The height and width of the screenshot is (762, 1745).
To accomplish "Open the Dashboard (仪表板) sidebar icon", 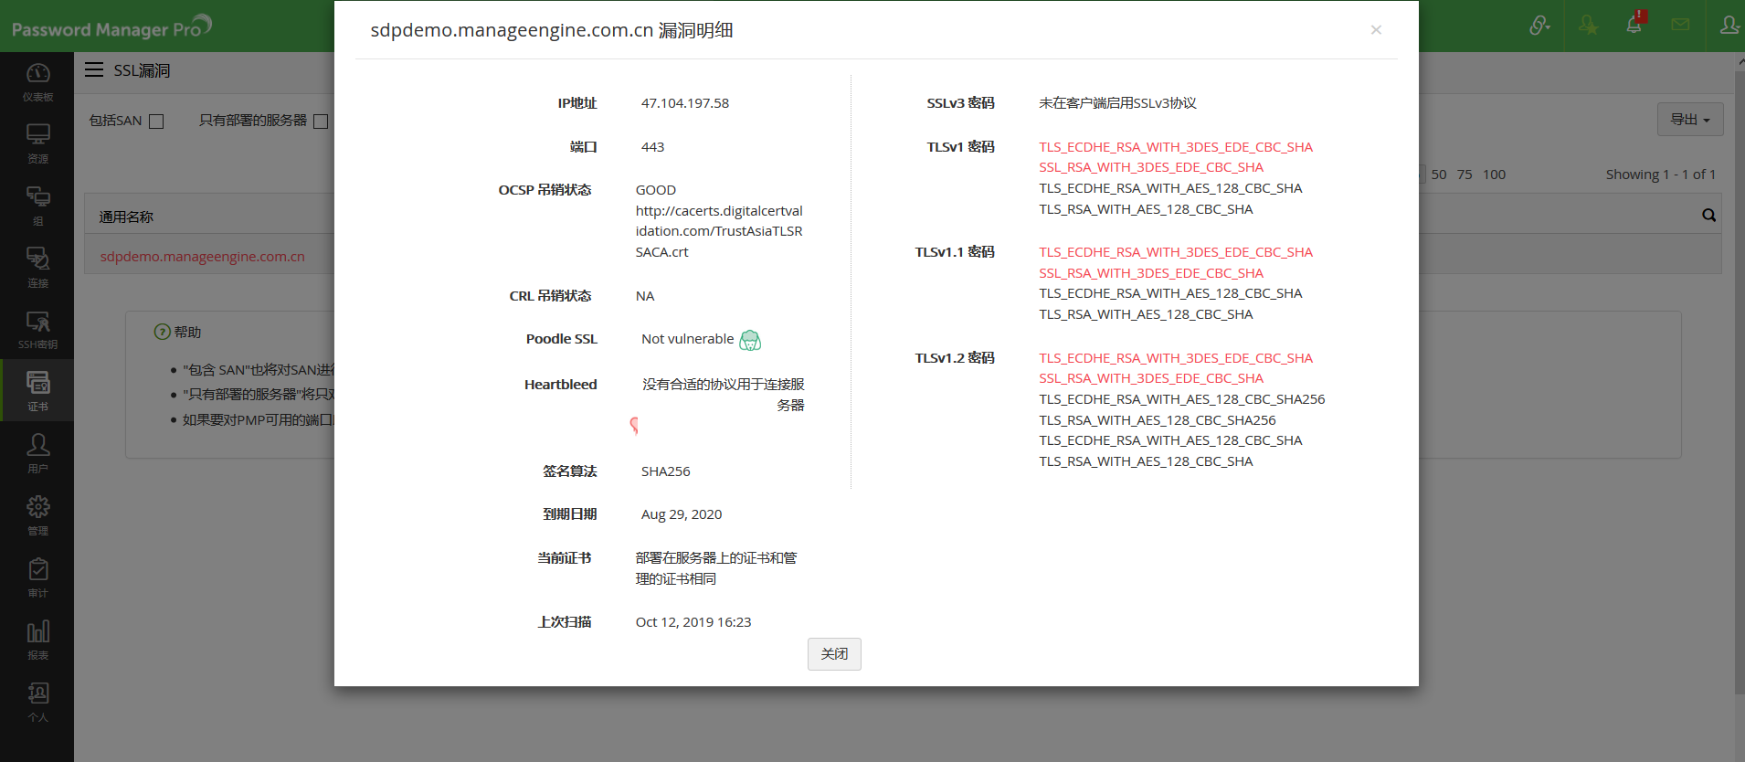I will (x=37, y=82).
